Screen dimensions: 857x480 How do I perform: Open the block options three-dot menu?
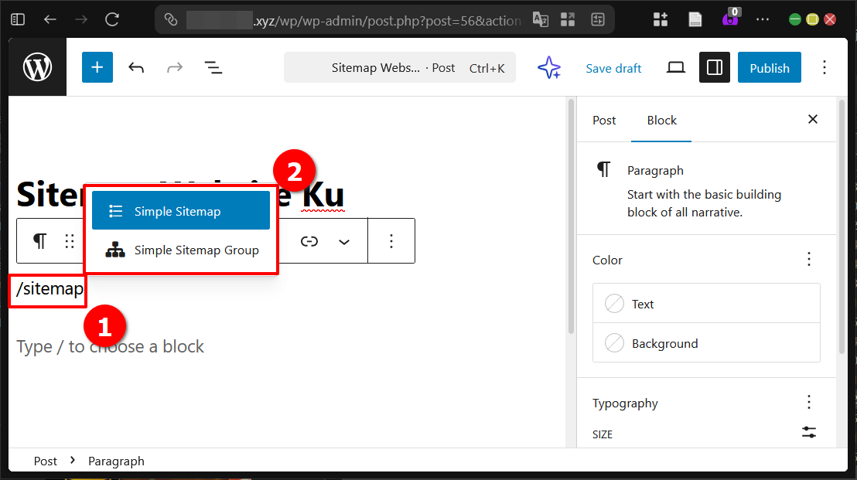click(x=391, y=240)
